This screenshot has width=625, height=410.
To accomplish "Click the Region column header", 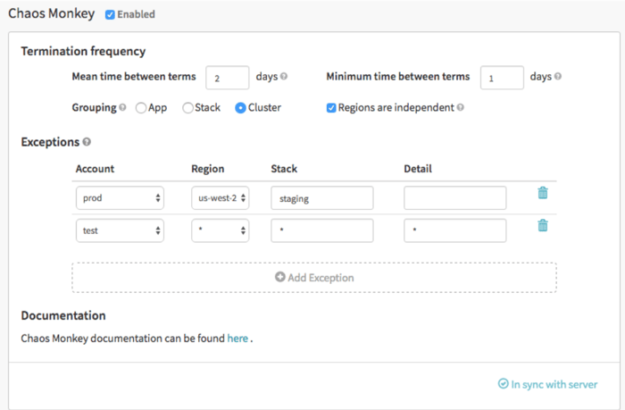I will click(208, 169).
